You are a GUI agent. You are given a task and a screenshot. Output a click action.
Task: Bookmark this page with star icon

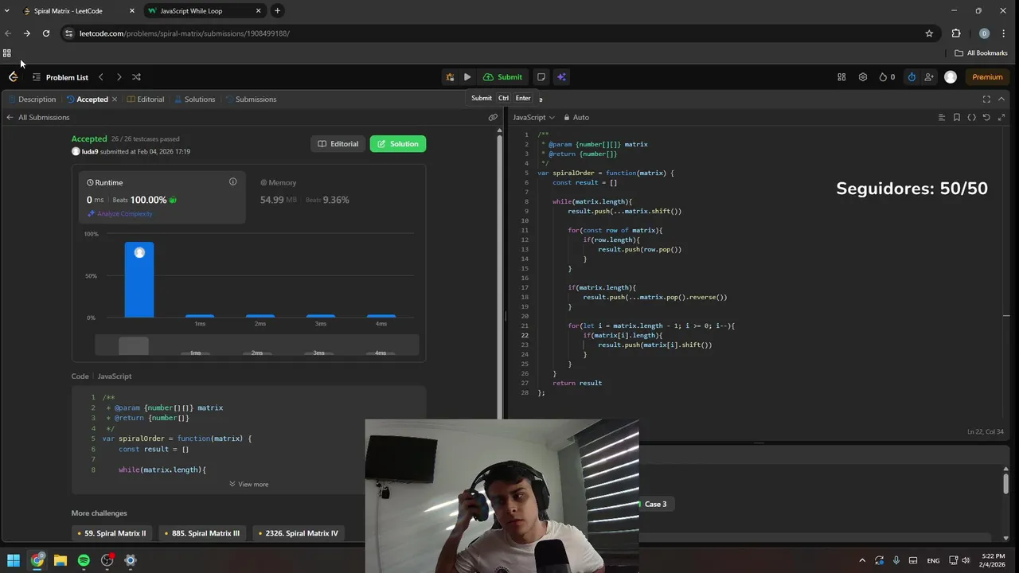point(929,33)
